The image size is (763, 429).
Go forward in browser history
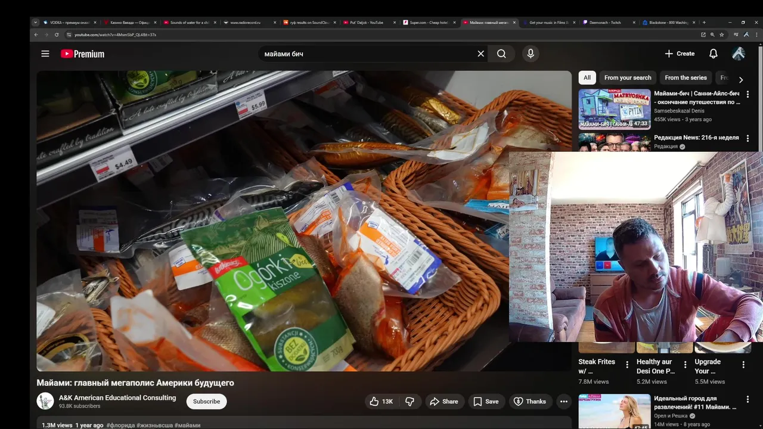46,35
